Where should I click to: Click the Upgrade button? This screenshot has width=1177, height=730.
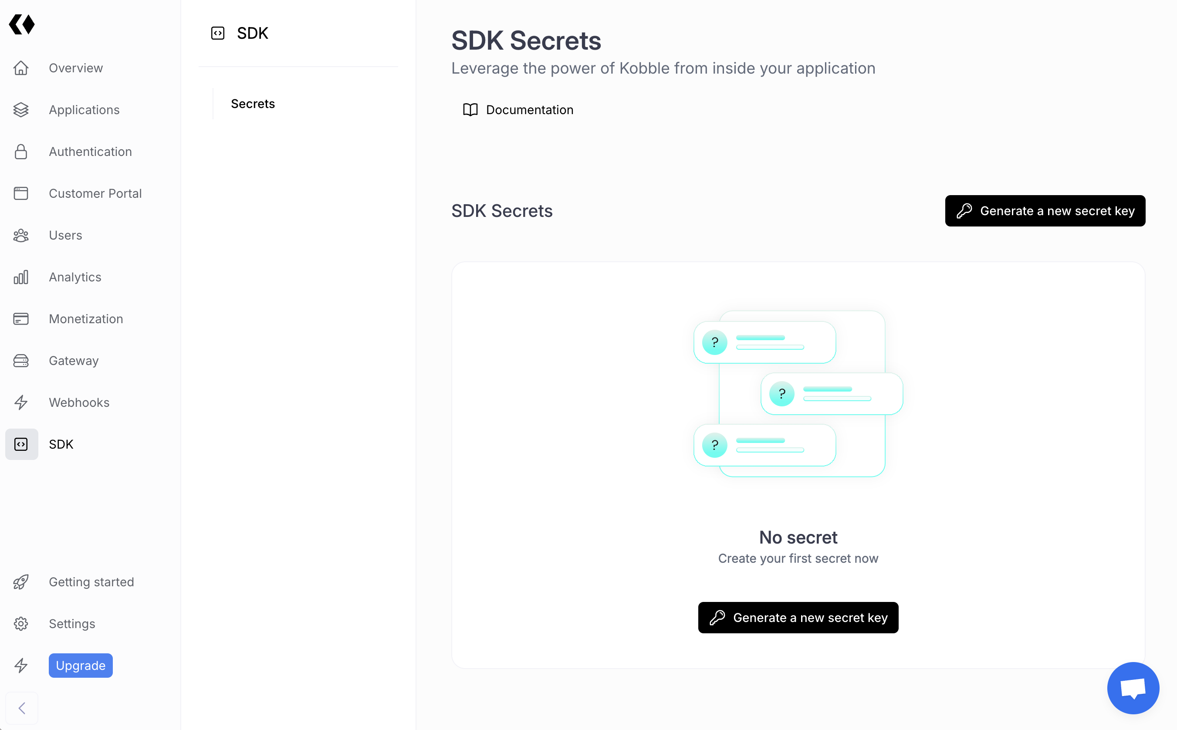click(80, 665)
